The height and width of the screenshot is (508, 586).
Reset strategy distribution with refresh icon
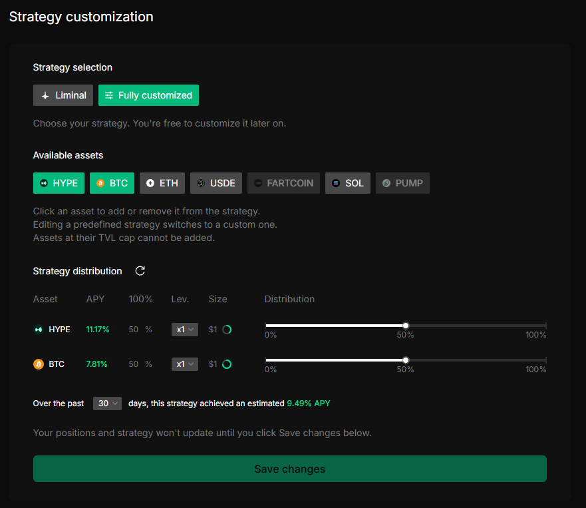140,271
